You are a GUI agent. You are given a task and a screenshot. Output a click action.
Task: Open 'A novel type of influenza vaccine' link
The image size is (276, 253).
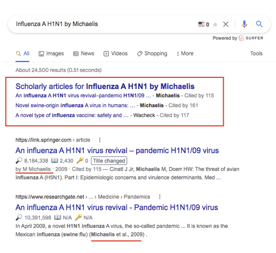click(x=72, y=115)
